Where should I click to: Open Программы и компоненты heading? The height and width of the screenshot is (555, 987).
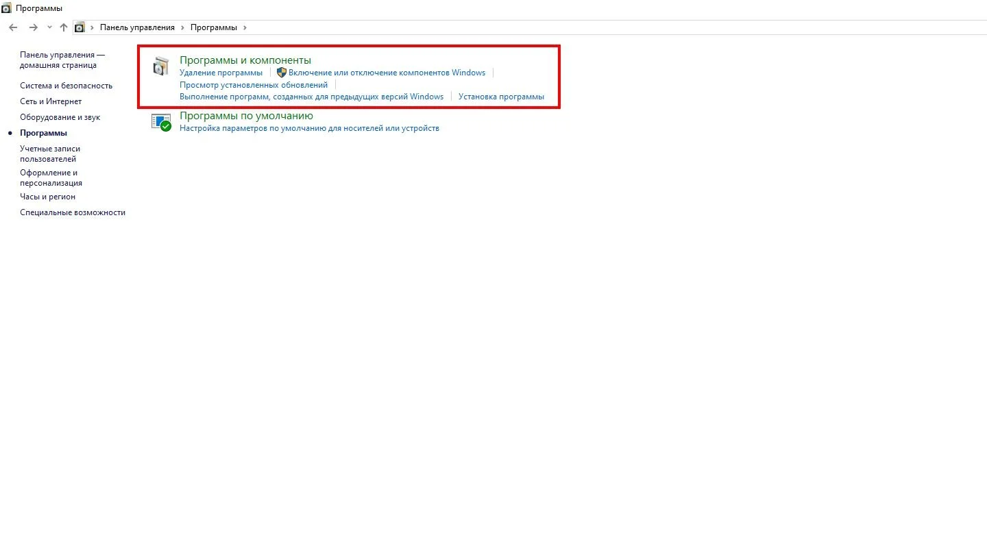point(245,60)
